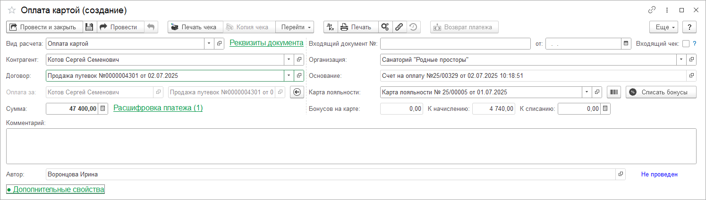Screen dimensions: 706x200
Task: Open the calendar picker for incoming document date
Action: tap(626, 44)
